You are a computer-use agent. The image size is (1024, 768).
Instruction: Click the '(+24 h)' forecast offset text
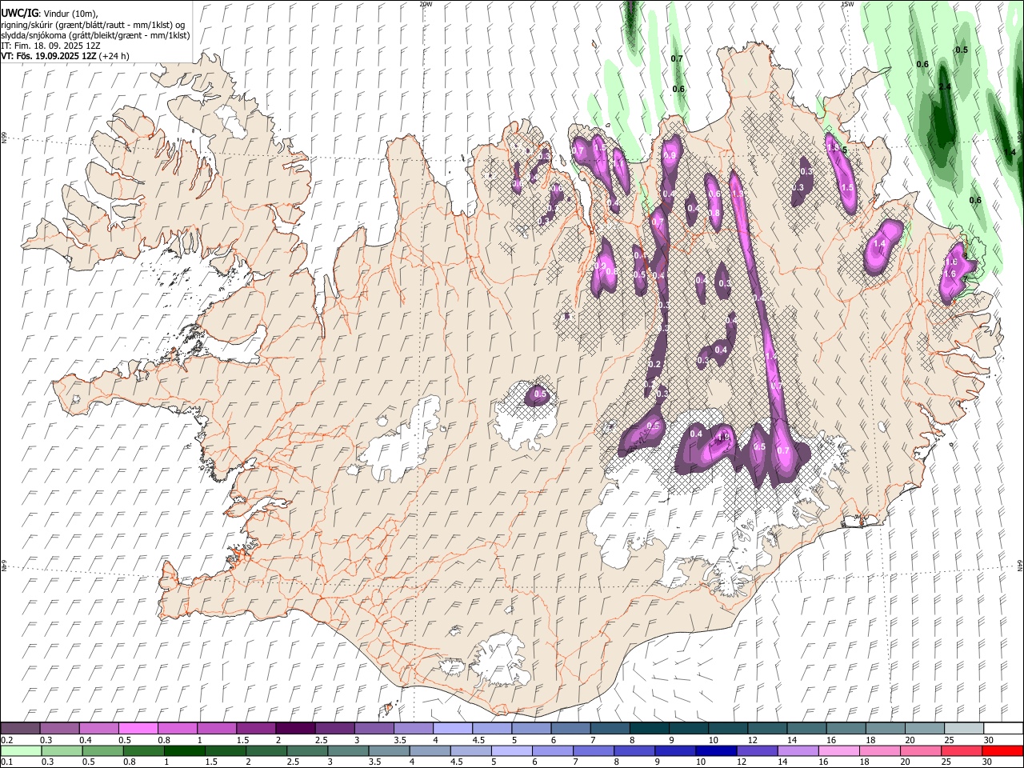click(114, 56)
